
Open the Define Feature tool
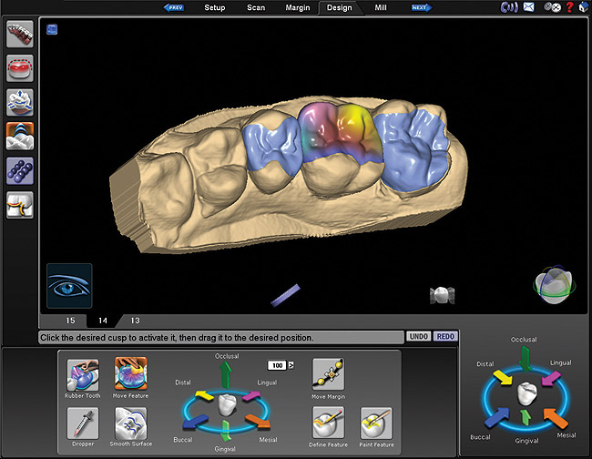tap(328, 423)
